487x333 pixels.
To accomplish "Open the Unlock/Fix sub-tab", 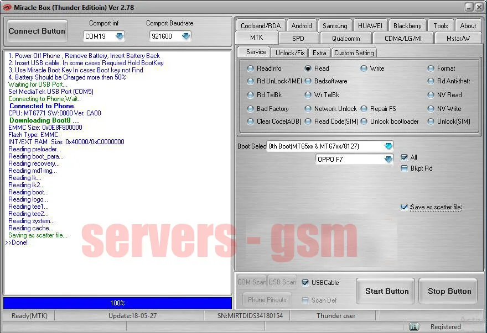I will tap(290, 52).
